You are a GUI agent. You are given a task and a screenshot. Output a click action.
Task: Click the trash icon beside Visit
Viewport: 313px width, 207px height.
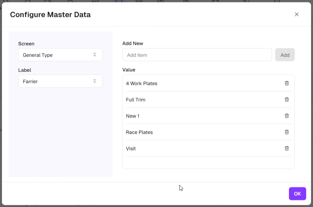[x=287, y=148]
